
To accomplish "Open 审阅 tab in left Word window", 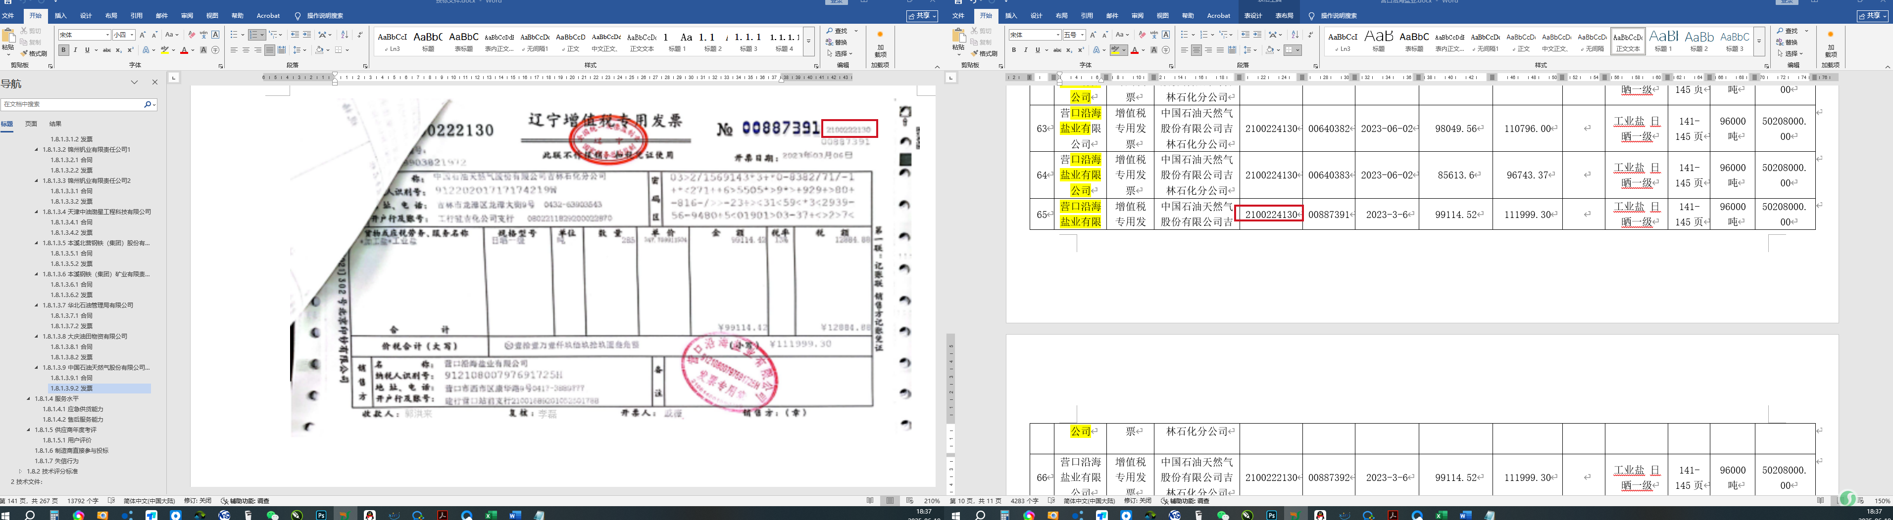I will (x=187, y=15).
